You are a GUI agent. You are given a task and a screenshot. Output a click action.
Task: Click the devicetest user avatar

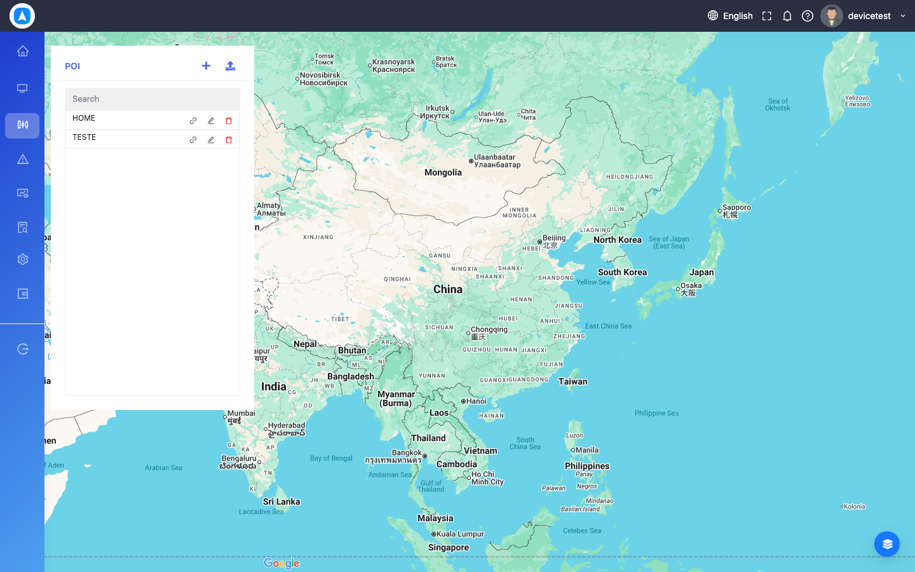tap(832, 16)
